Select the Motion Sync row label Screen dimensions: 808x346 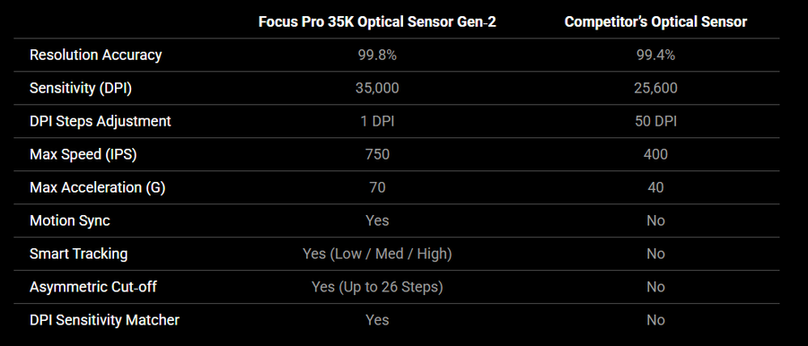70,221
